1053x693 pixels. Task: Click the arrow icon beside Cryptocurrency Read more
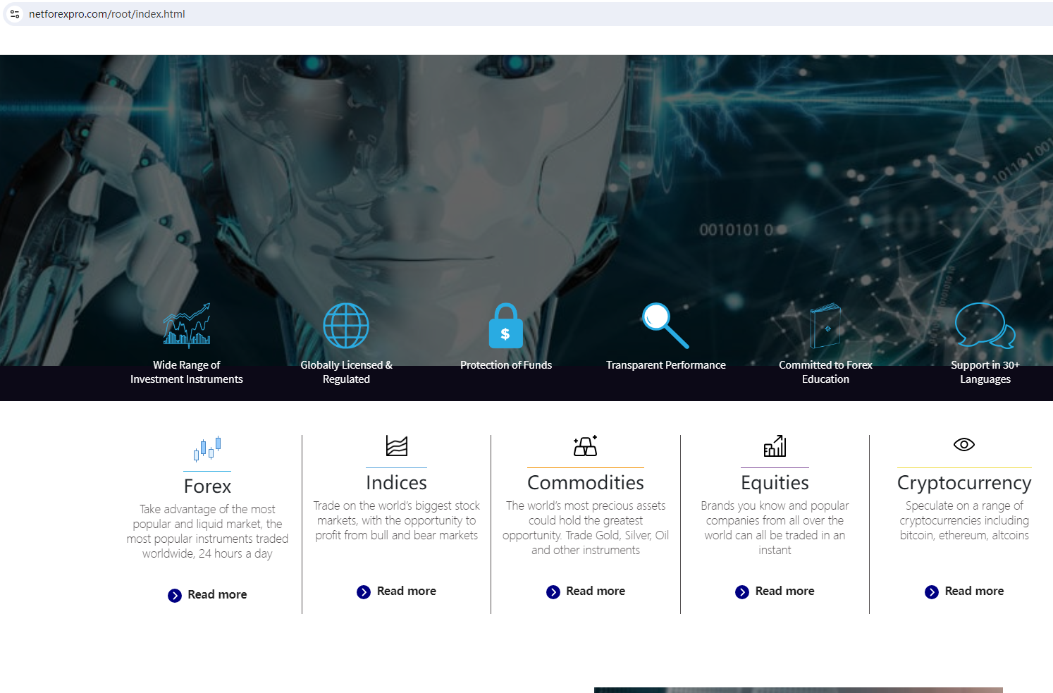pos(932,592)
